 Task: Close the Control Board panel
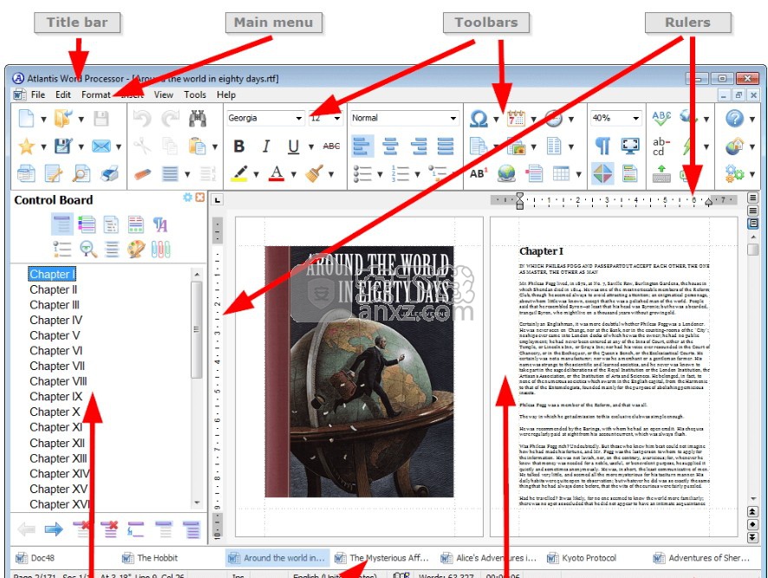[200, 197]
